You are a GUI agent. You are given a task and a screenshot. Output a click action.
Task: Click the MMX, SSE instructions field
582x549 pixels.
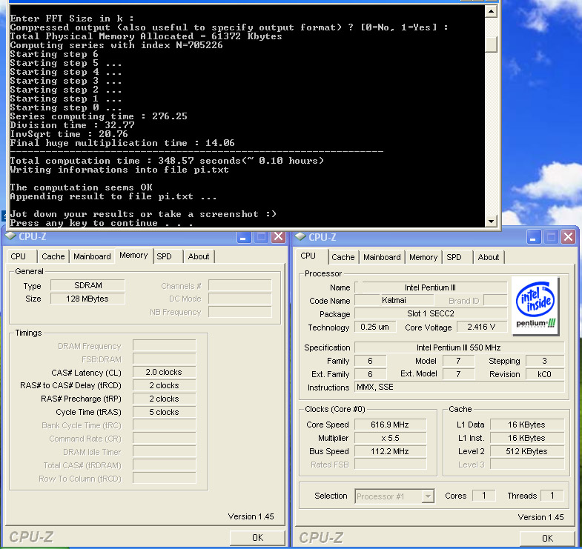pyautogui.click(x=459, y=387)
